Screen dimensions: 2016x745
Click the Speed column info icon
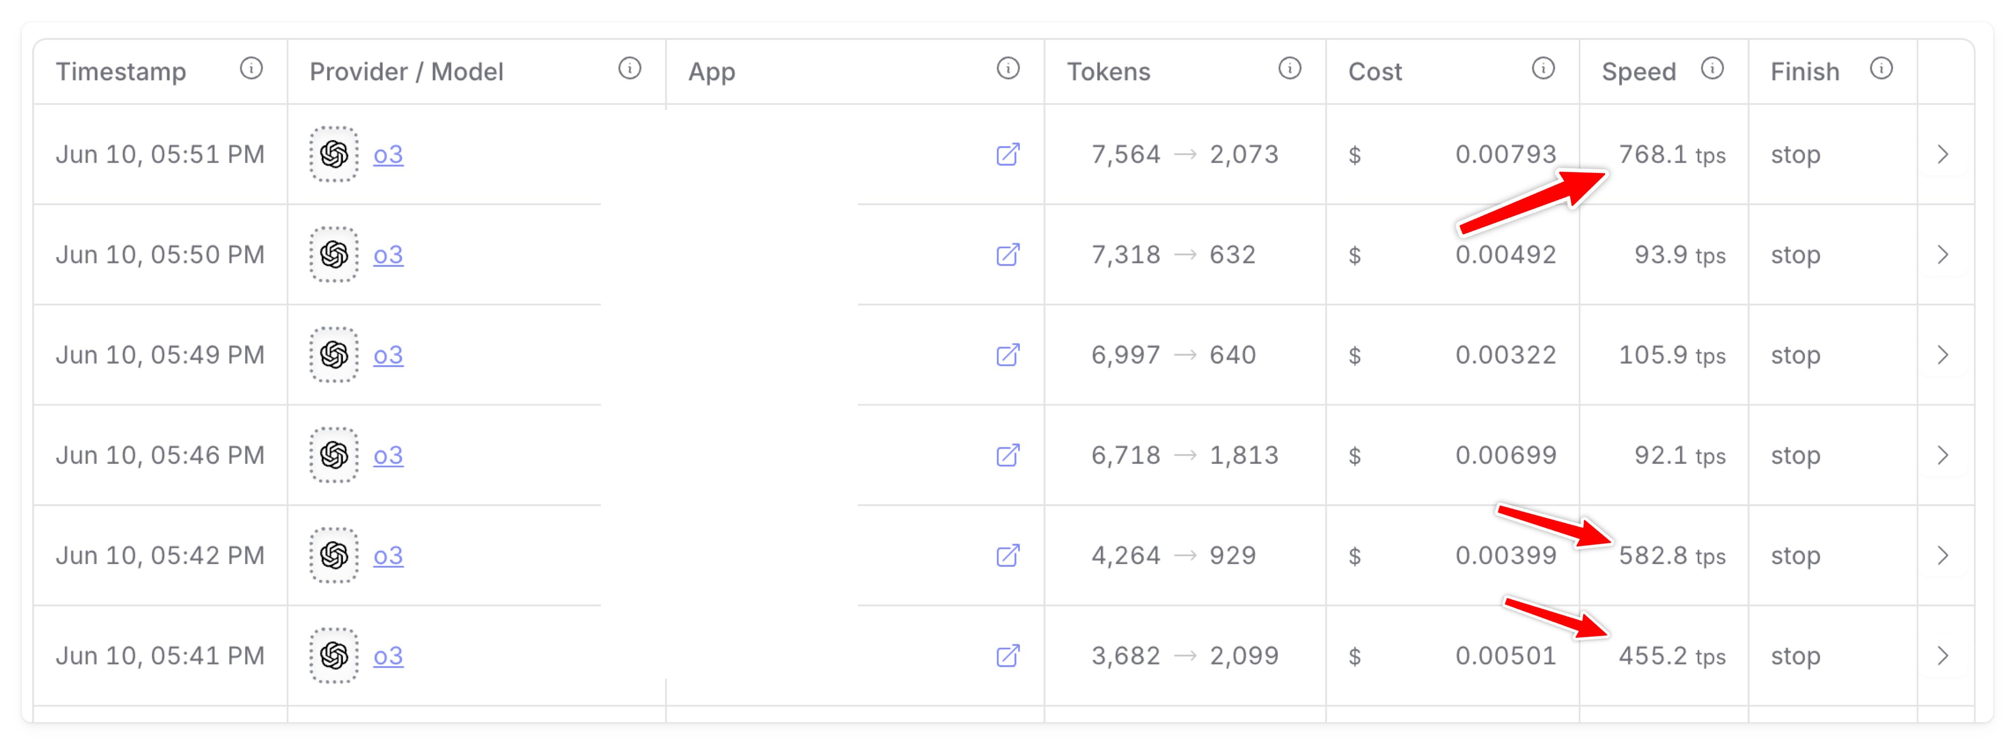[1713, 69]
